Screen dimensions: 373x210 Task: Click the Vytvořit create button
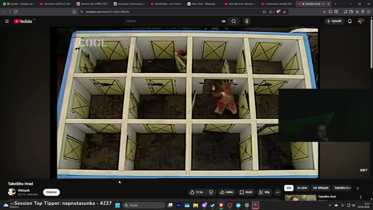334,21
